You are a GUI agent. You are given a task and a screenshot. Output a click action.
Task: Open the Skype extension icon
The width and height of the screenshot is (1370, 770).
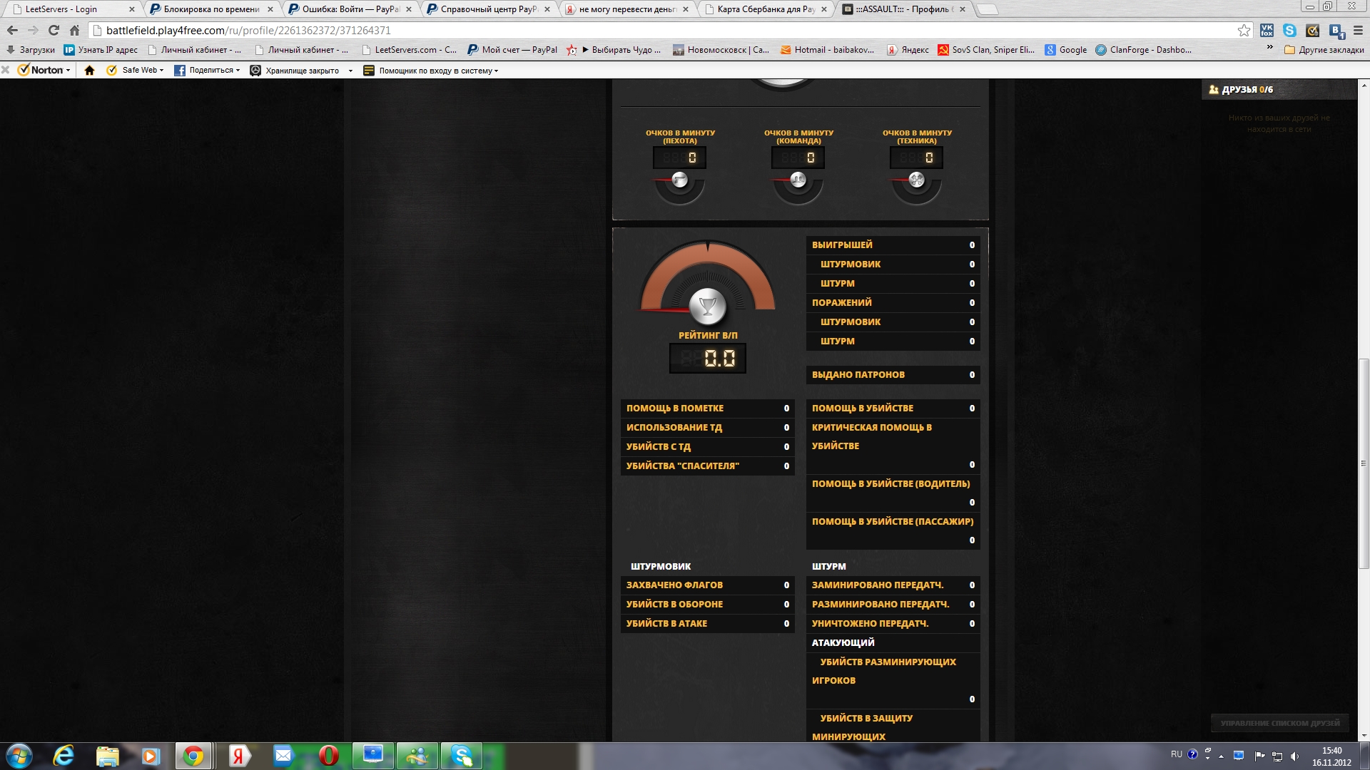coord(1289,31)
